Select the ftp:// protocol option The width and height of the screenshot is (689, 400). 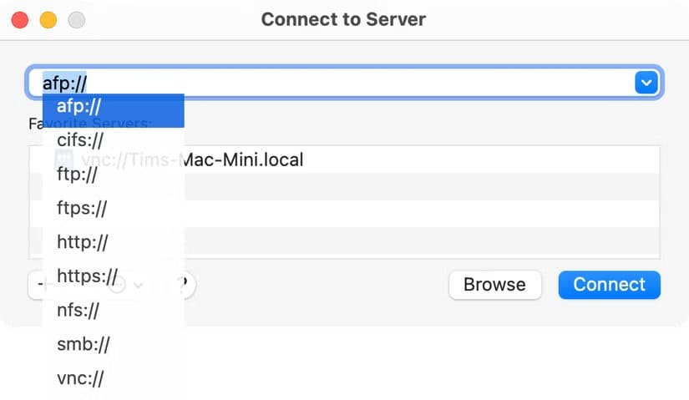[x=114, y=175]
